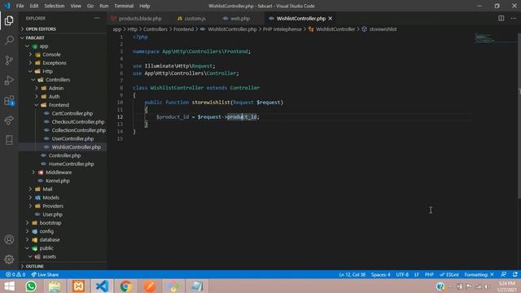Open XAMPP from the taskbar
Viewport: 521px width, 293px height.
[78, 286]
